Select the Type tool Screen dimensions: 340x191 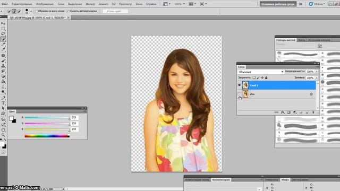[3, 103]
